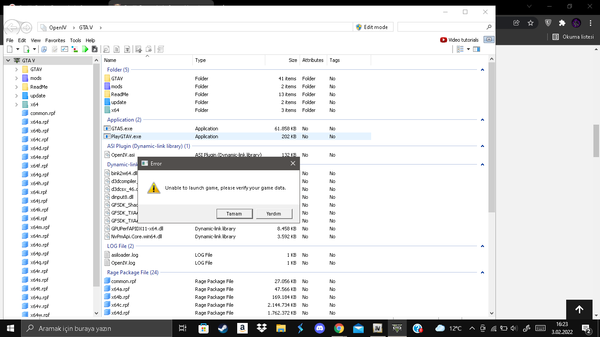Close the Error dialog with the X

tap(293, 164)
